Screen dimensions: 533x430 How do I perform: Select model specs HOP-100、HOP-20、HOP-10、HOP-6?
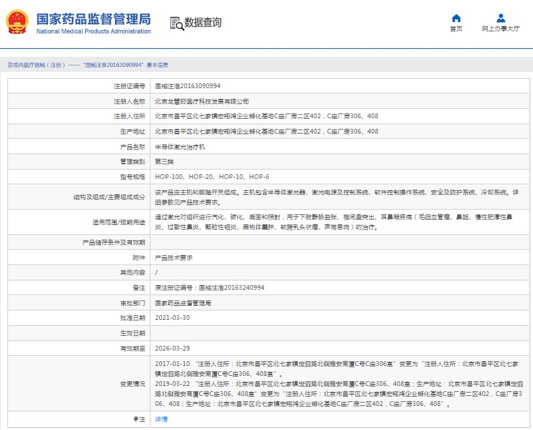pyautogui.click(x=212, y=177)
